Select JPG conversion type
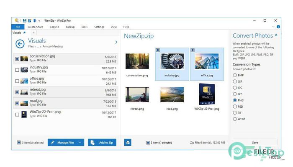Viewport: 293px width, 167px height. point(235,88)
